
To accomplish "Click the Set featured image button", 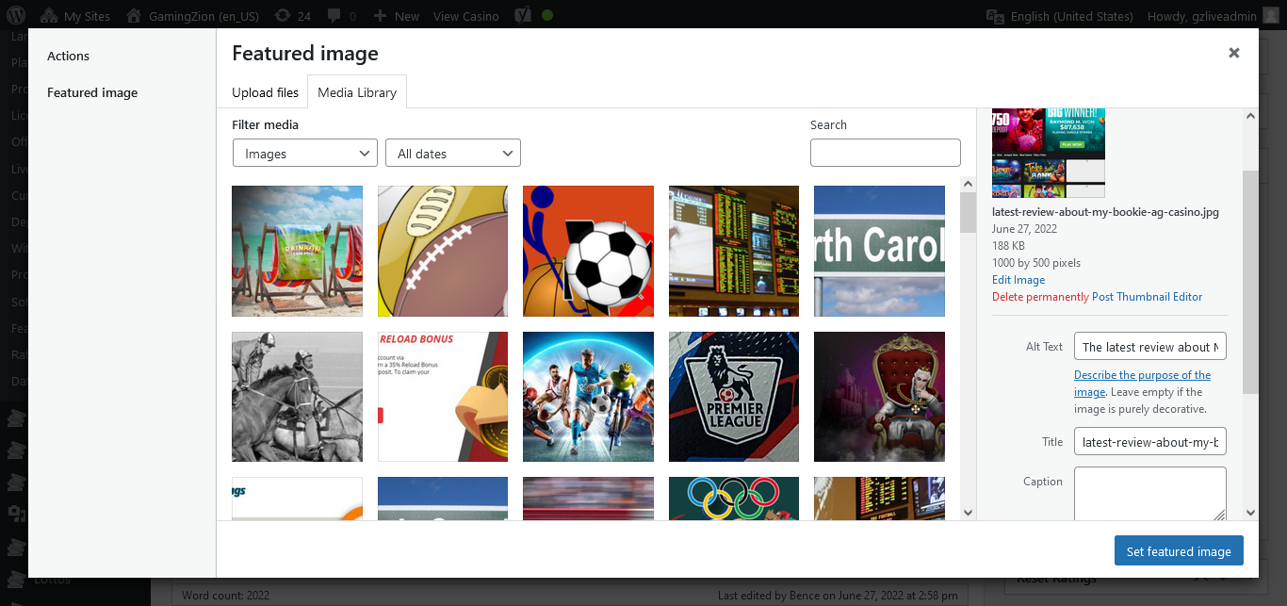I will point(1178,551).
